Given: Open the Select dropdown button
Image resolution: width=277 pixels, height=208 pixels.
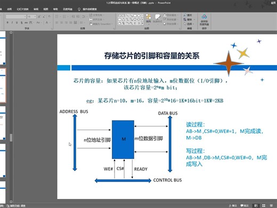Looking at the screenshot, I should pos(189,23).
